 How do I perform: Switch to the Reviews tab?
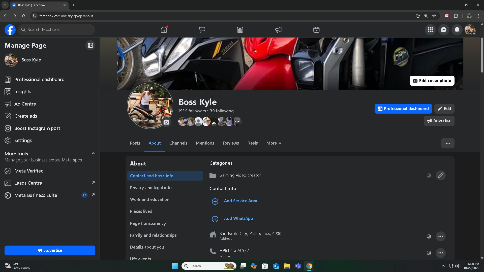click(231, 143)
